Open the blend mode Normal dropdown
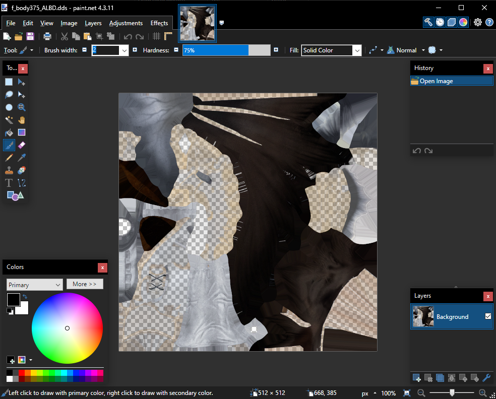Viewport: 496px width, 399px height. click(423, 50)
